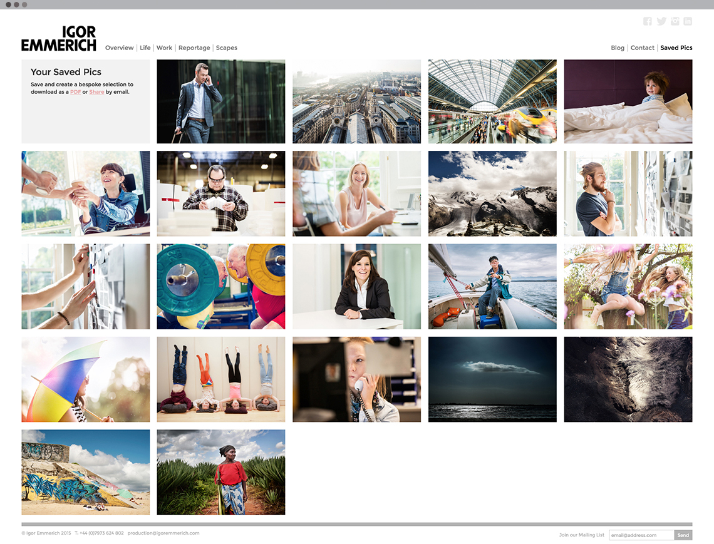Open the Twitter social icon
Screen dimensions: 714x544
pyautogui.click(x=661, y=21)
